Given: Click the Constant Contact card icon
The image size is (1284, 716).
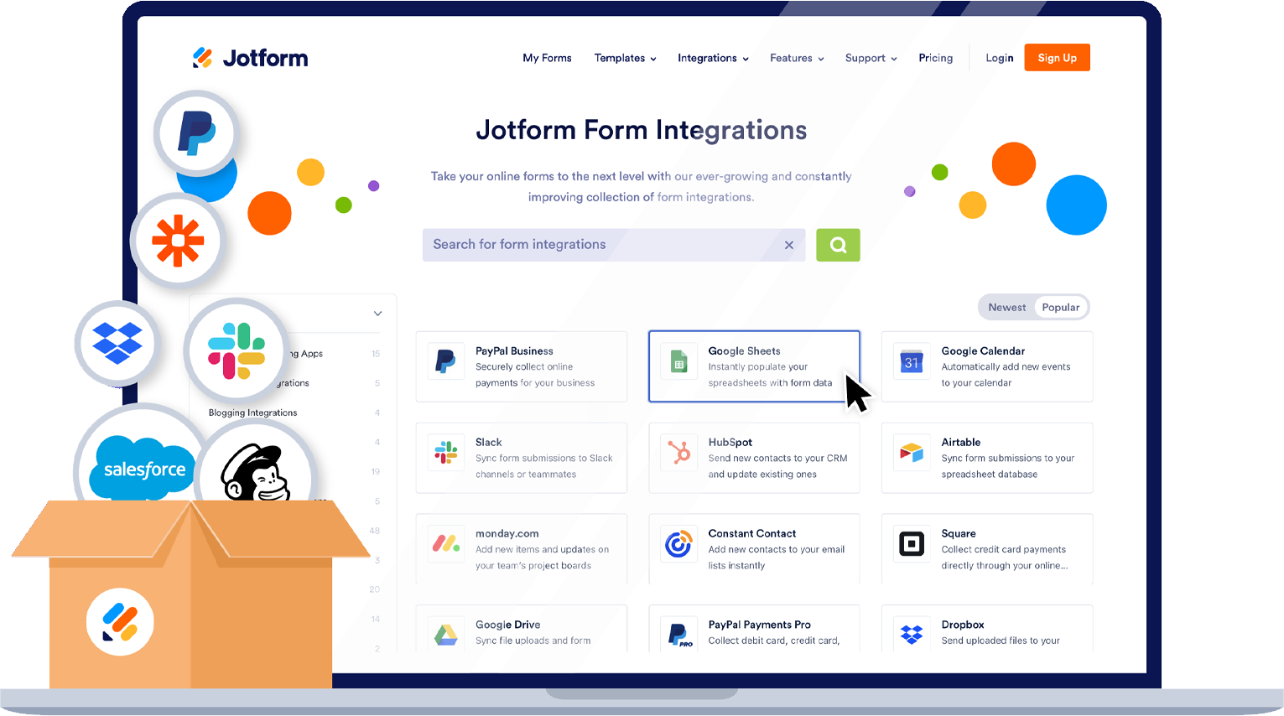Looking at the screenshot, I should click(678, 544).
